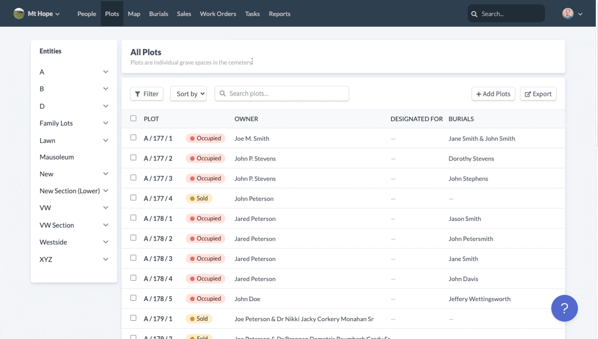Click burial name Dorothy Stevens
This screenshot has width=598, height=339.
click(471, 158)
